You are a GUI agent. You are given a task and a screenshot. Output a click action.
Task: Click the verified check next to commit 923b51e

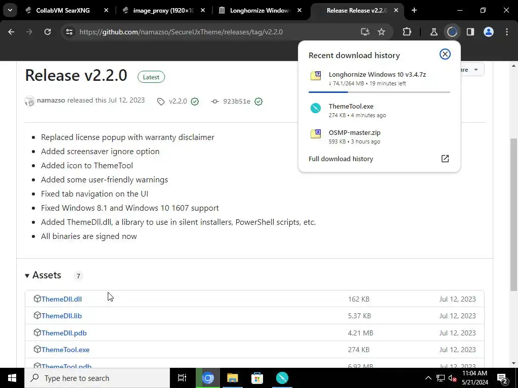258,102
